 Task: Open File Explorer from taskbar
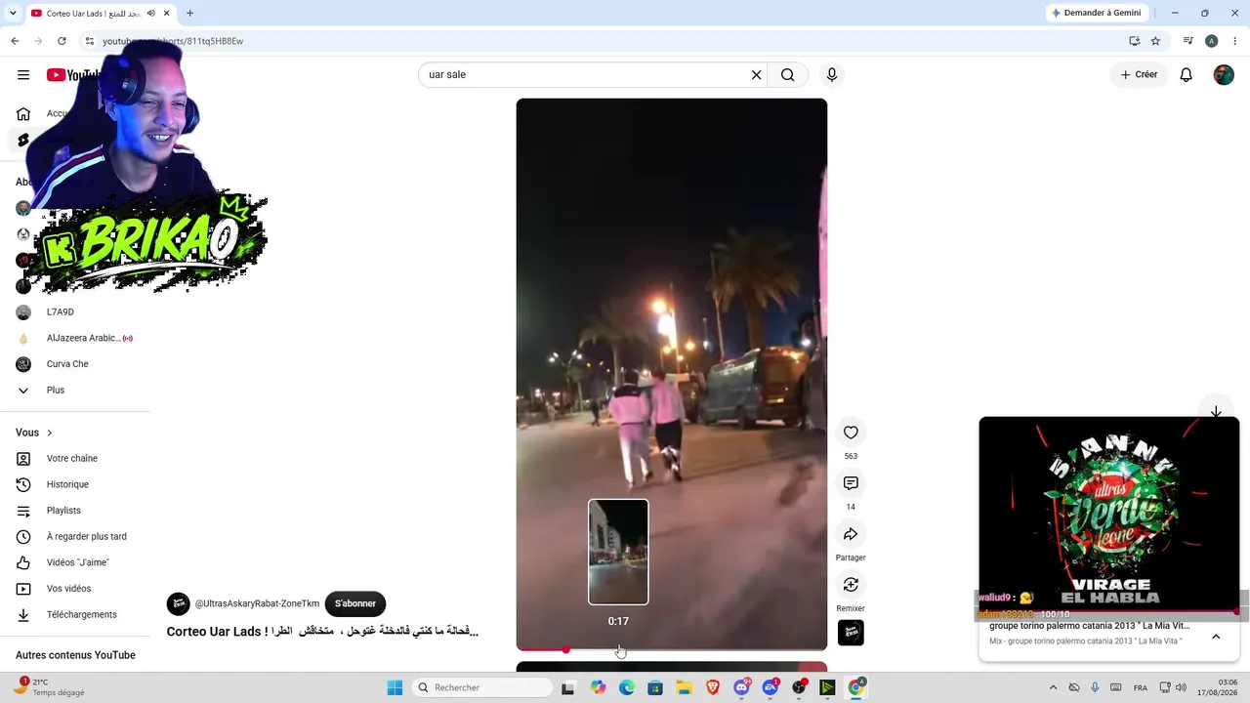(684, 687)
